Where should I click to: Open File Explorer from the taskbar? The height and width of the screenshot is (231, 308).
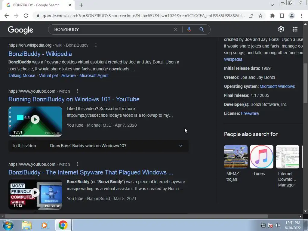(27, 225)
